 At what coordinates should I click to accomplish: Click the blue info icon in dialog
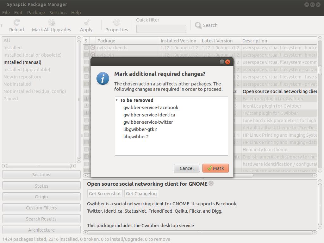click(x=103, y=78)
